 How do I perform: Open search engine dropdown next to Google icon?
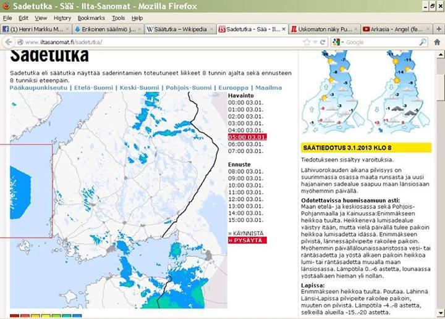click(x=342, y=43)
